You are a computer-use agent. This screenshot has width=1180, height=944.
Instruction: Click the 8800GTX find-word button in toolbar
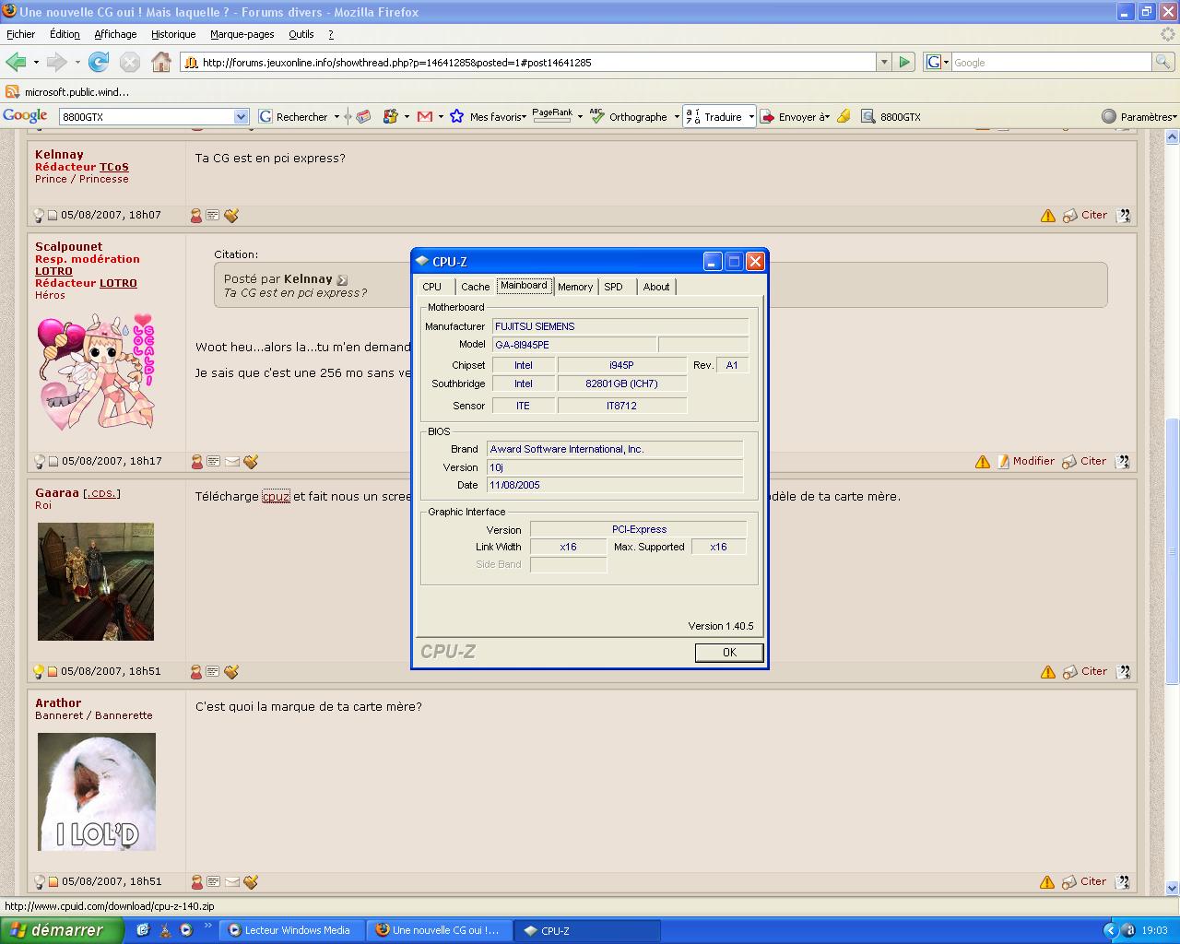coord(891,116)
